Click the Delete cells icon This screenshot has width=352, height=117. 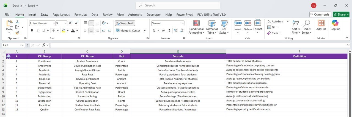pos(248,23)
